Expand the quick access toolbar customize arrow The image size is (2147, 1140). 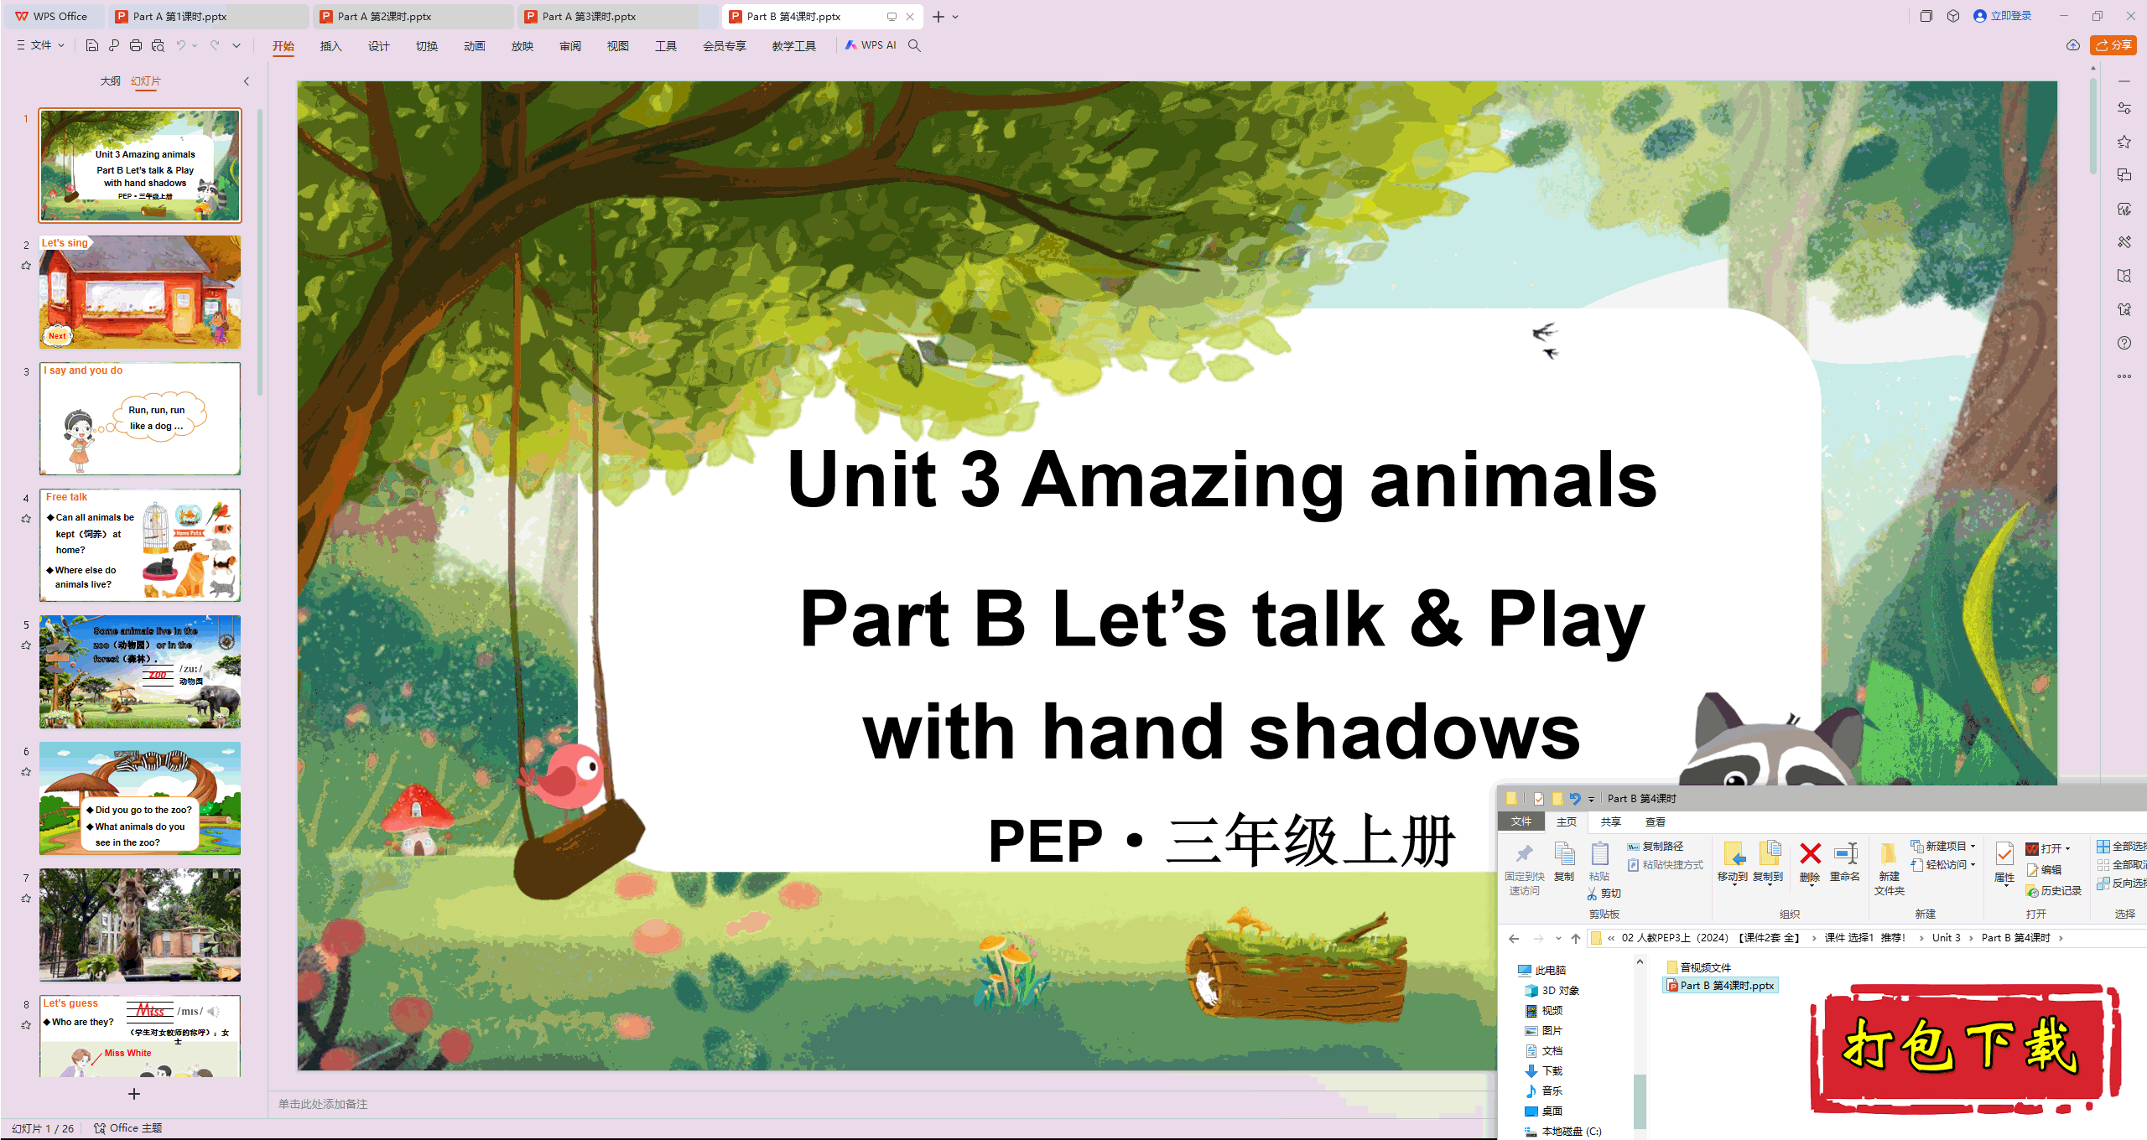[x=237, y=45]
